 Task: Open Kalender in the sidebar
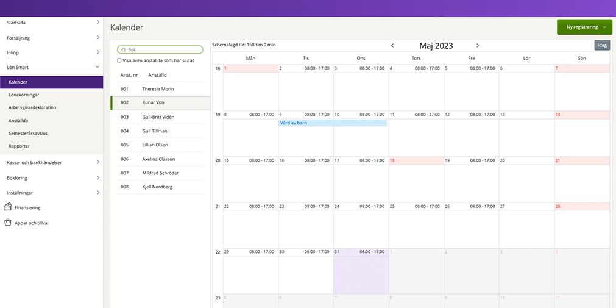[51, 82]
